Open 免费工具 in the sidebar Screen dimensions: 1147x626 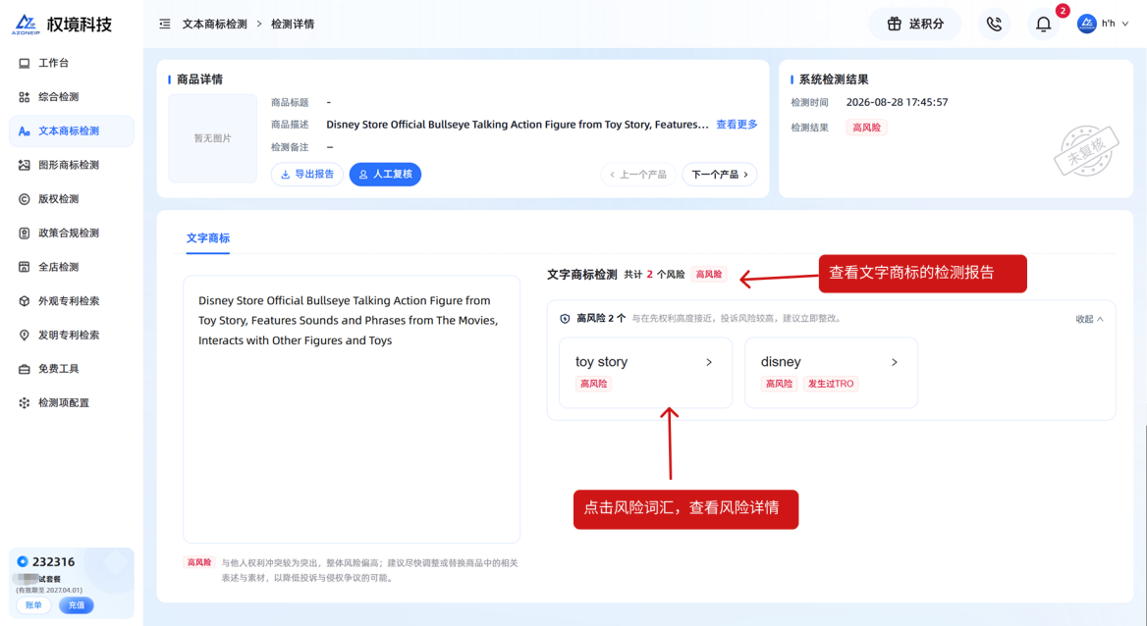[x=71, y=369]
